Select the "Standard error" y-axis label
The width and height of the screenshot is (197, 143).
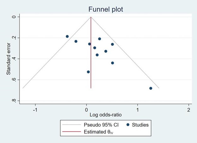pyautogui.click(x=9, y=58)
